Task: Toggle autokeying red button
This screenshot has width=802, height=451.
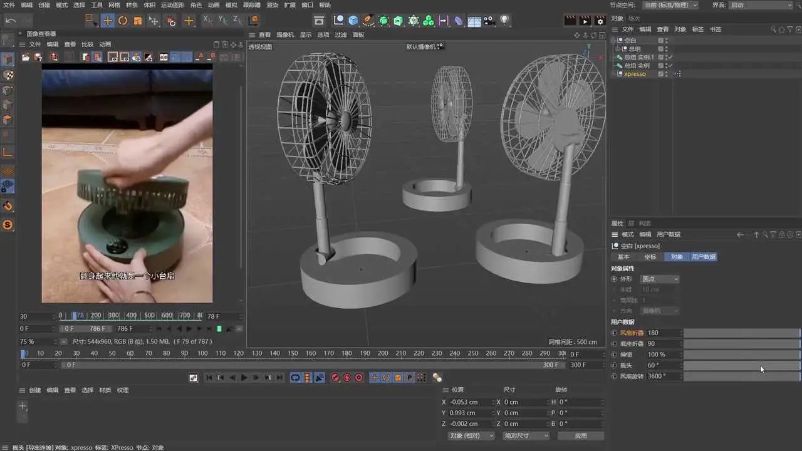Action: (347, 377)
